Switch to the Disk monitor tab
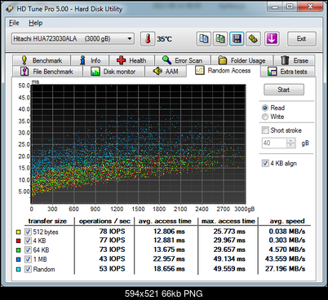 coord(113,72)
